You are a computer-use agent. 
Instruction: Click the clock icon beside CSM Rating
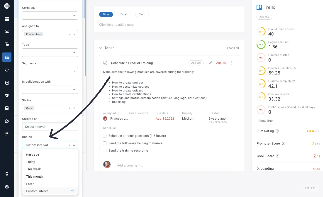[277, 131]
